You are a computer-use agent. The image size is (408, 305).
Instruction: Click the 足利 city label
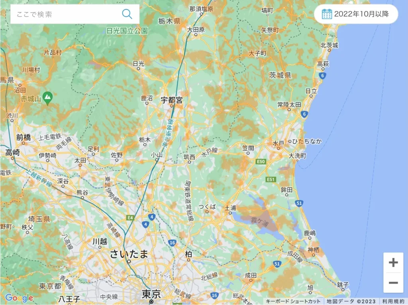click(93, 149)
